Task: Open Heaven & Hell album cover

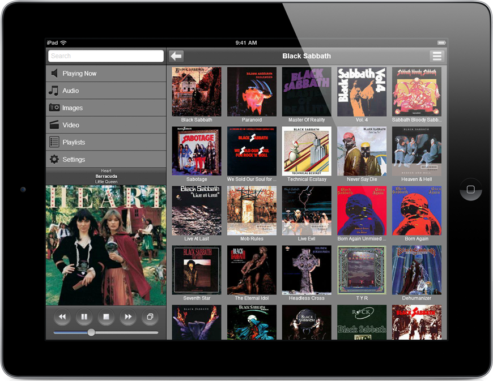Action: pyautogui.click(x=416, y=151)
